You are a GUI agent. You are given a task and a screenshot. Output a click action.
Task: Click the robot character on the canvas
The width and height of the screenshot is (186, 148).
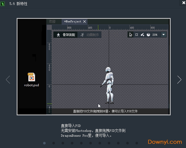pyautogui.click(x=108, y=86)
